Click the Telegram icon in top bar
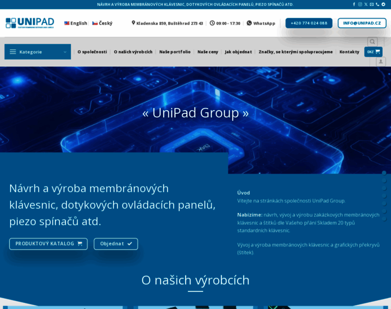Screen dimensions: 391x309 click(x=383, y=4)
